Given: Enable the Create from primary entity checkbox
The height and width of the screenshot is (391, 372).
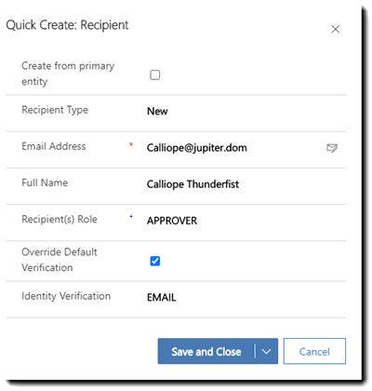Looking at the screenshot, I should (155, 74).
